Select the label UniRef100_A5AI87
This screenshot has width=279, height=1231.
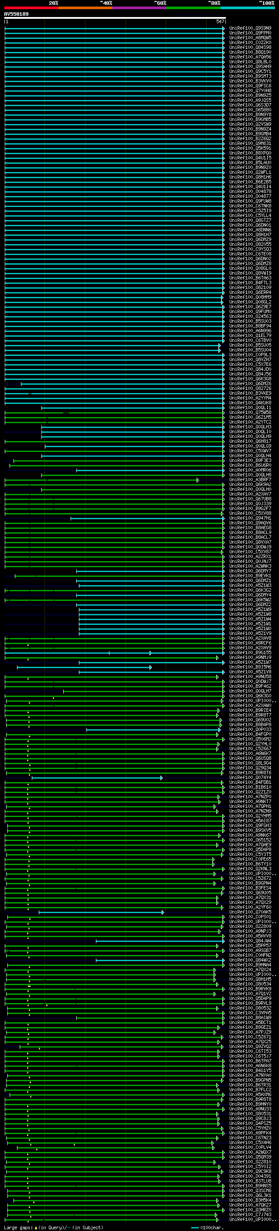(250, 821)
